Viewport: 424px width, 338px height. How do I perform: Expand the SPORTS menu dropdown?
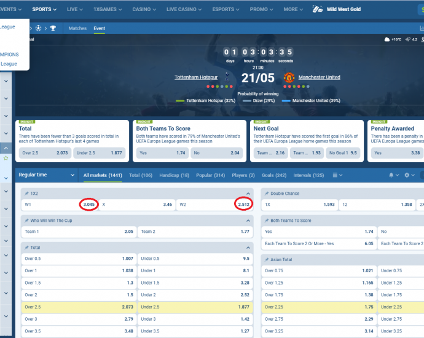tap(44, 9)
